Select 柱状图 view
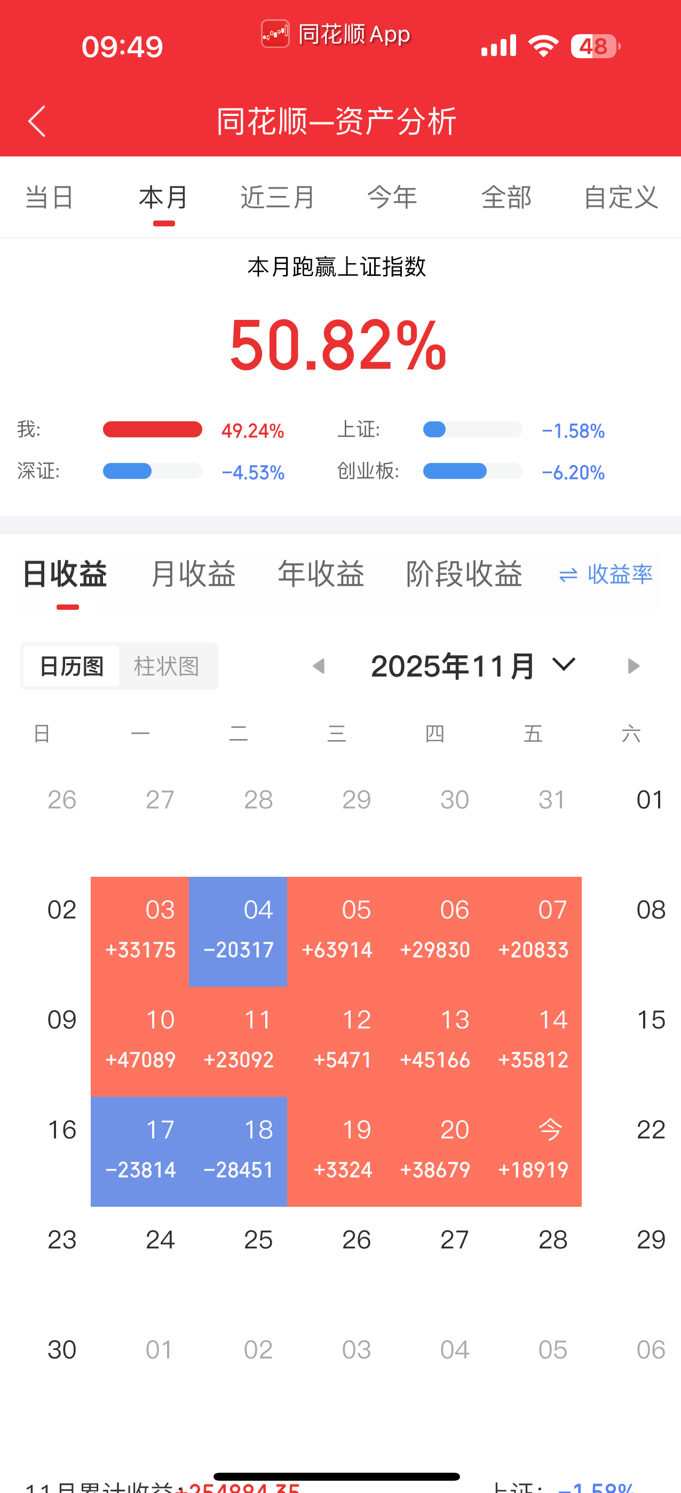 click(x=167, y=666)
